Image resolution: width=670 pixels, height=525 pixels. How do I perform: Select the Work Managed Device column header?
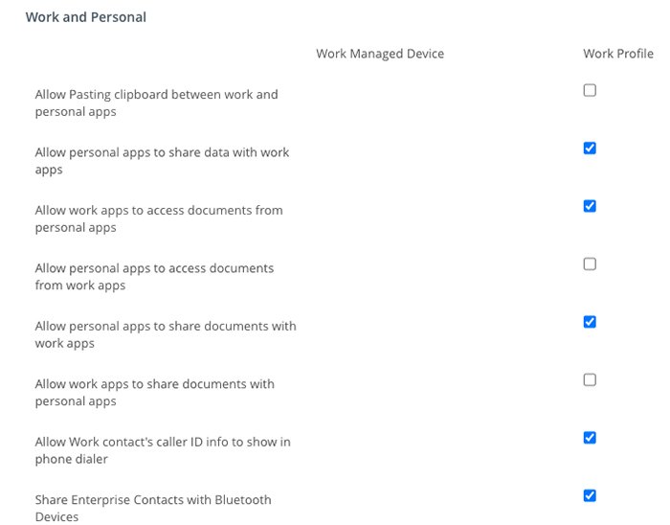click(380, 54)
